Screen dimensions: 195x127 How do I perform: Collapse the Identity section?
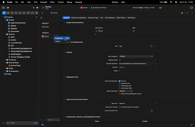click(x=65, y=52)
